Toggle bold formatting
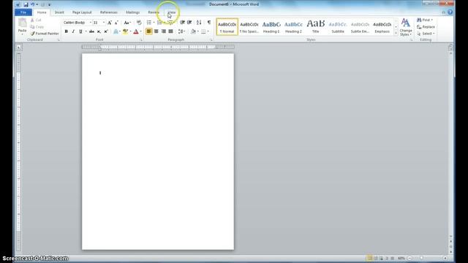468x263 pixels. pyautogui.click(x=67, y=31)
